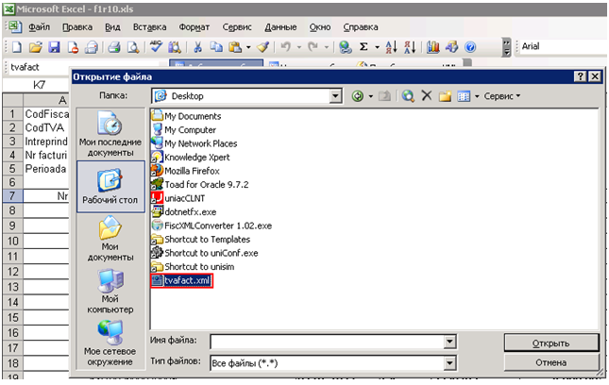Click the Sort Ascending icon
Screen dimensions: 609x385
pyautogui.click(x=391, y=47)
